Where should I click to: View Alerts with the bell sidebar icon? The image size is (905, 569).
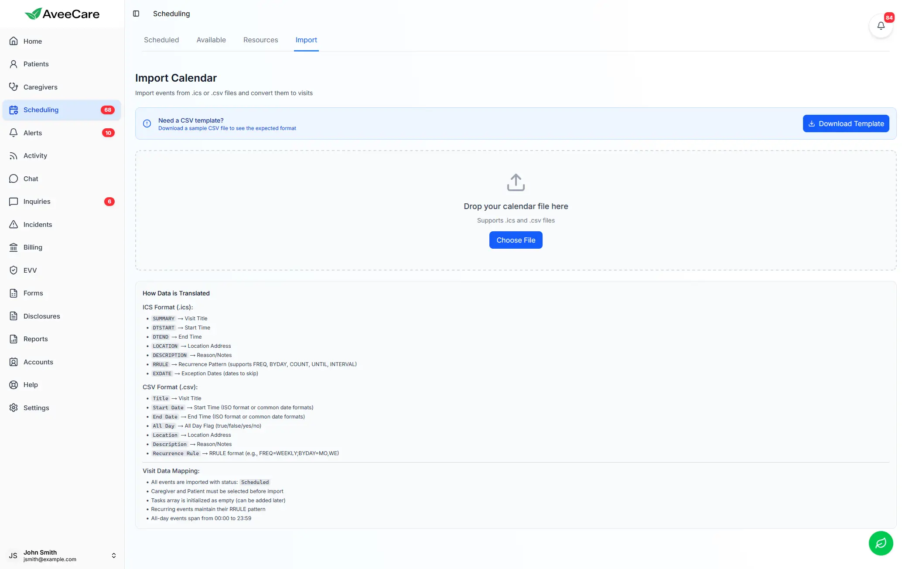pyautogui.click(x=14, y=133)
